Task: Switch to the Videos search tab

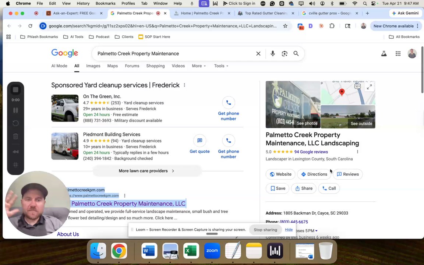Action: [x=178, y=66]
